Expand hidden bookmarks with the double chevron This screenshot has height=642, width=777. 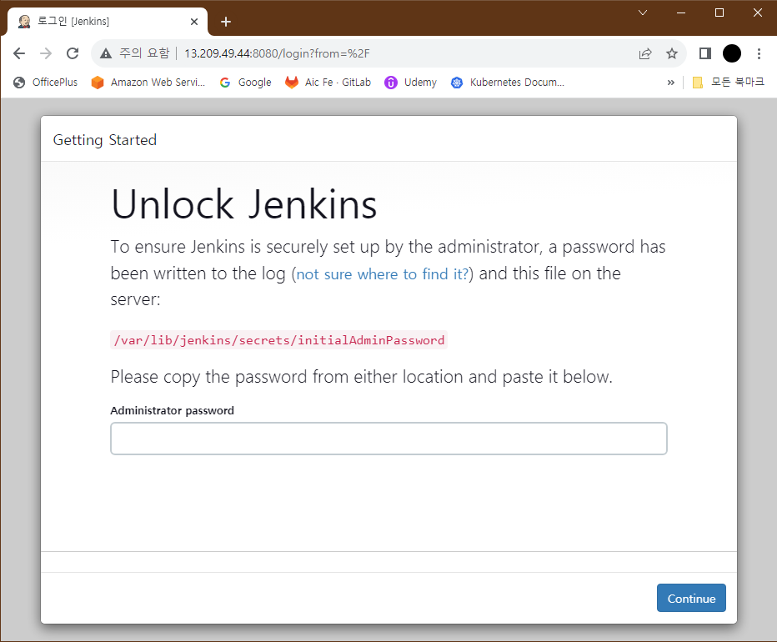(670, 83)
